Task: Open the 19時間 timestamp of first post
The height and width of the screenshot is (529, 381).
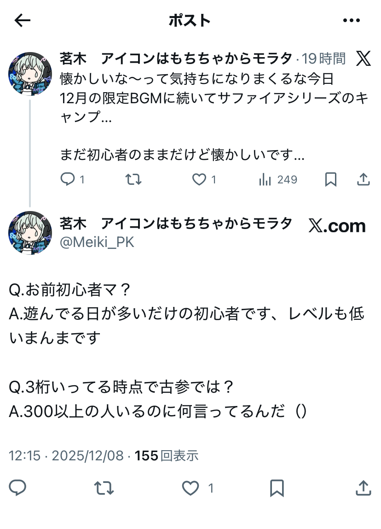Action: [x=323, y=59]
